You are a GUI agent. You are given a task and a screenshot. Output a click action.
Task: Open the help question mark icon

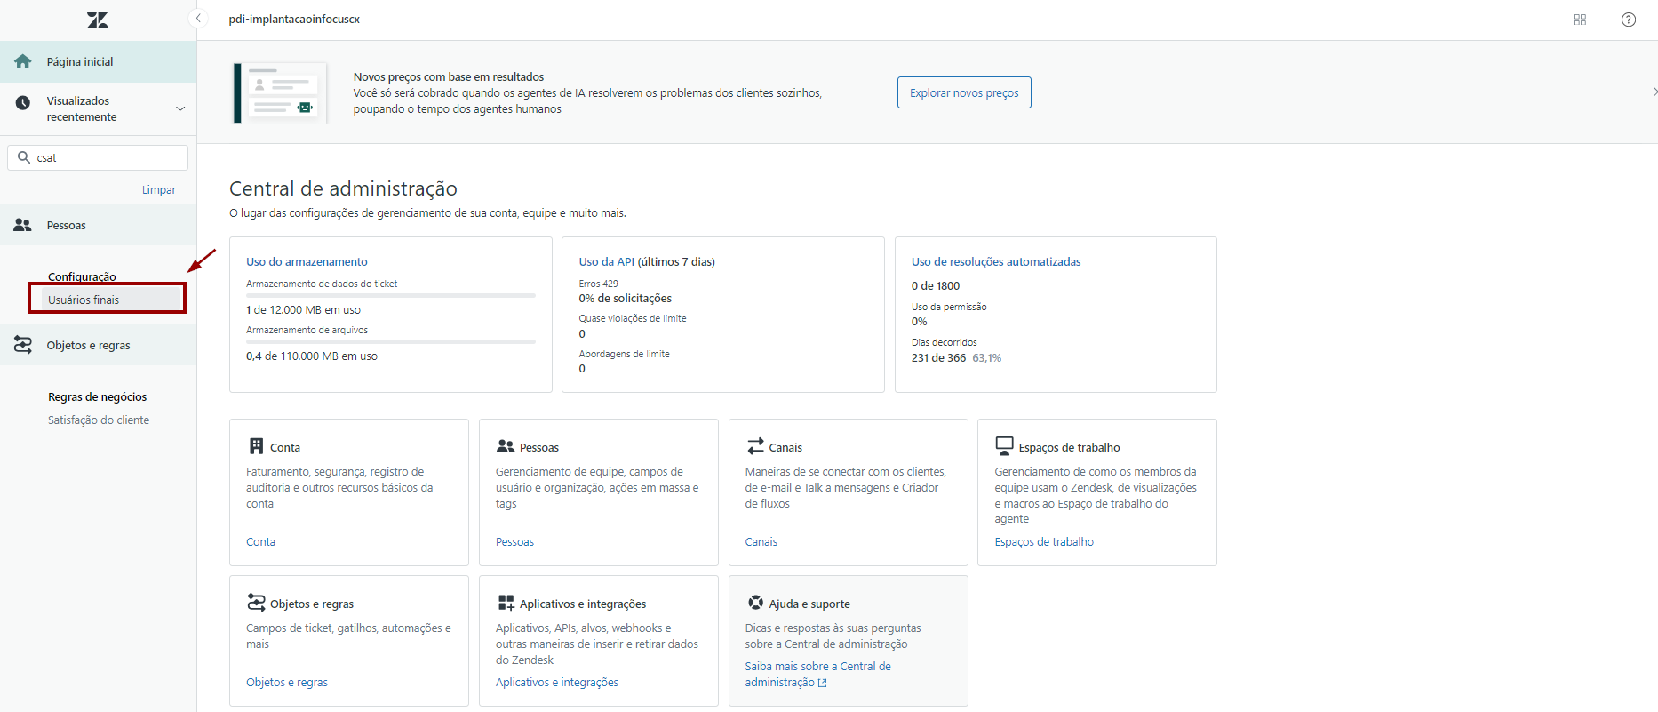[x=1628, y=20]
